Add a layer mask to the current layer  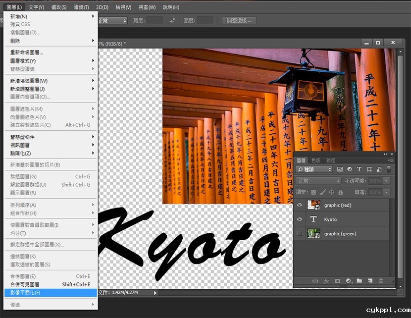pos(337,281)
